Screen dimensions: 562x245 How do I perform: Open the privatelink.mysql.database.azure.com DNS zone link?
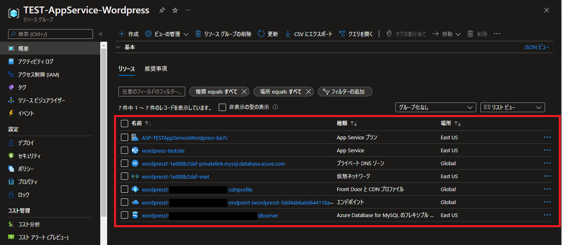point(213,164)
